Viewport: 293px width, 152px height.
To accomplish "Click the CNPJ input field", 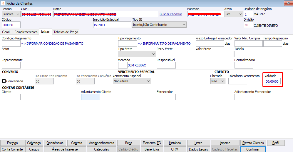I will (x=37, y=14).
